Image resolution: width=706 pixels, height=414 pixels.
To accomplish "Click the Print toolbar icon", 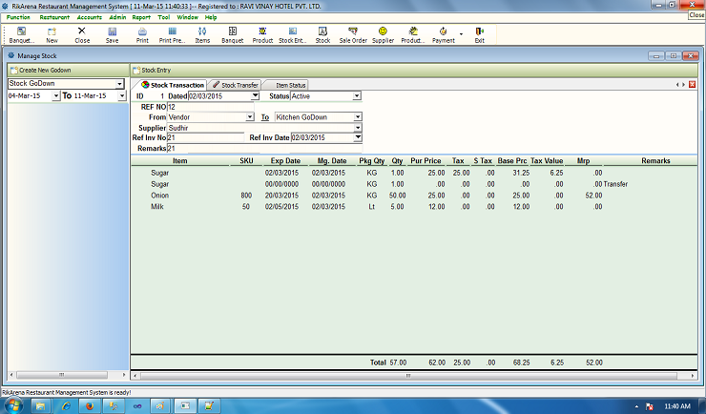I will (142, 35).
